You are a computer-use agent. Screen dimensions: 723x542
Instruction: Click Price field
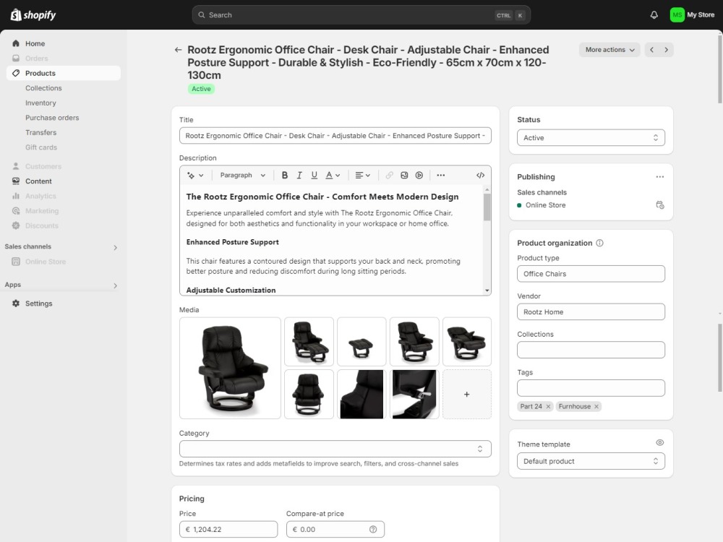point(228,530)
